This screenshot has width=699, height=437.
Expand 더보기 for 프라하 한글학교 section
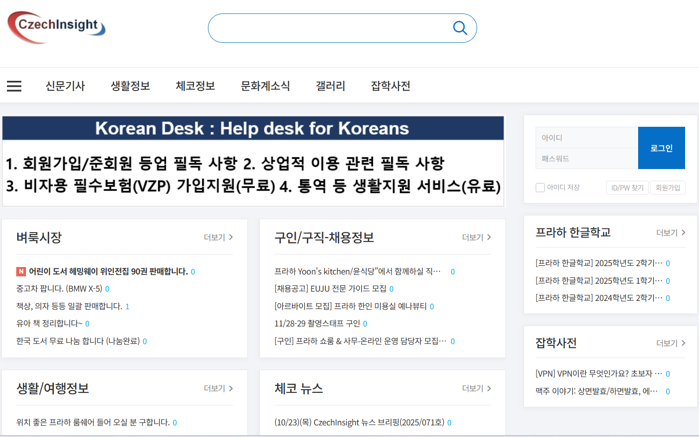tap(670, 233)
